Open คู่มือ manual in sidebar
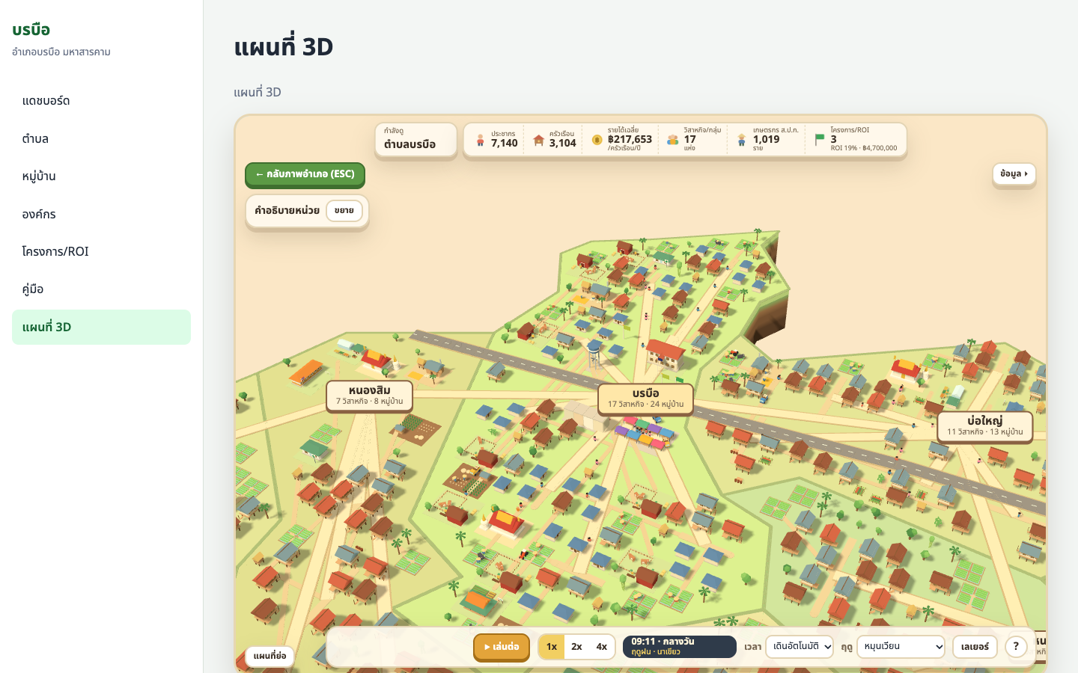The height and width of the screenshot is (673, 1078). [x=102, y=289]
